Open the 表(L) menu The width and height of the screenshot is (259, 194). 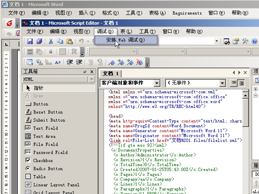tap(126, 32)
